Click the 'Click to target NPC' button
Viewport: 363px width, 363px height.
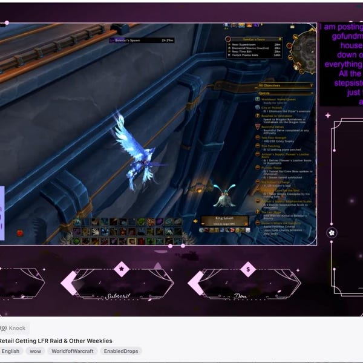[x=224, y=224]
